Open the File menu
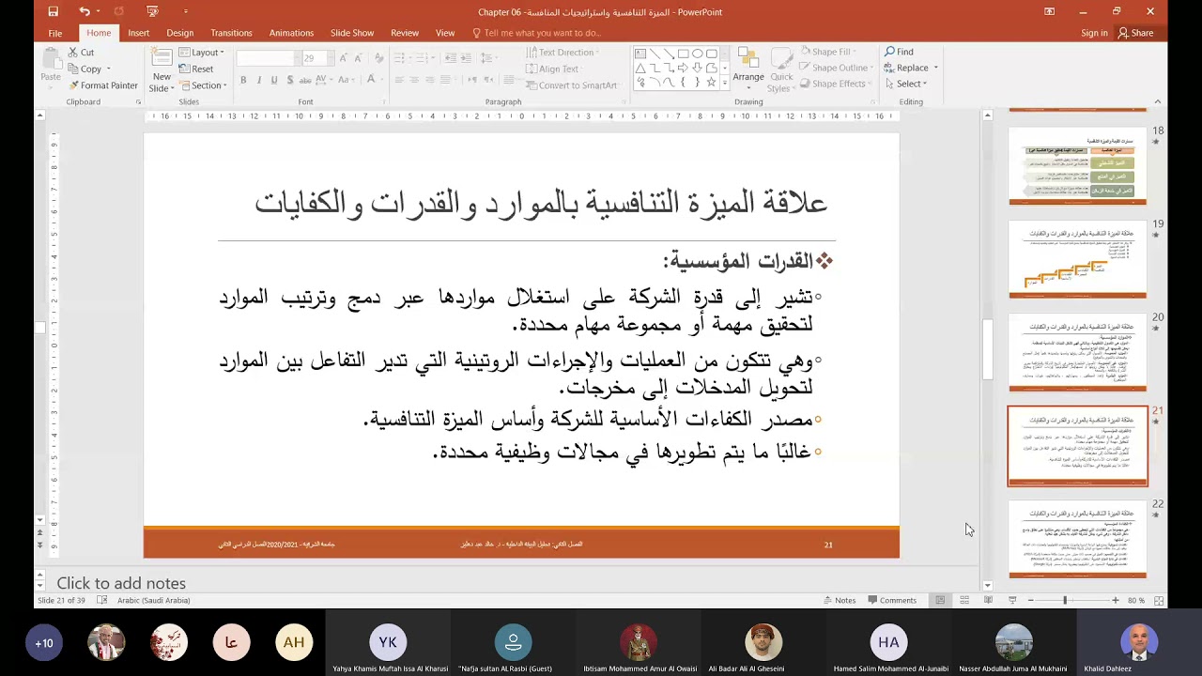Screen dimensions: 1202x676 click(55, 33)
